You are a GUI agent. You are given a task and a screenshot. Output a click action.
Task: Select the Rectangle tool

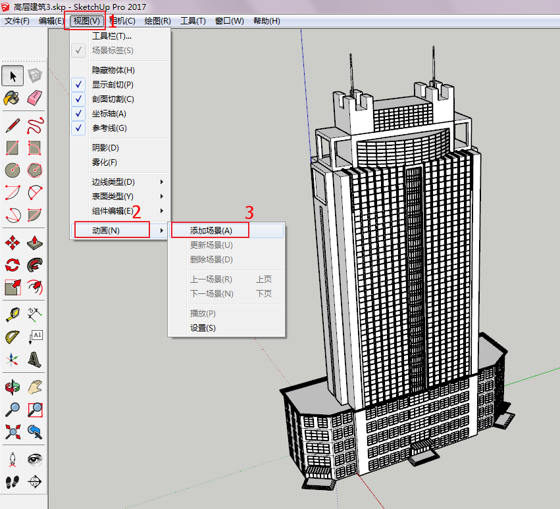[12, 147]
